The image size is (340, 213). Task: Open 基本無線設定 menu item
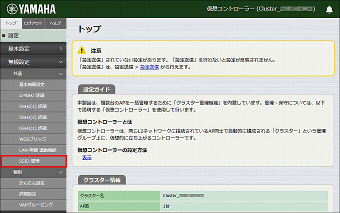tap(33, 84)
